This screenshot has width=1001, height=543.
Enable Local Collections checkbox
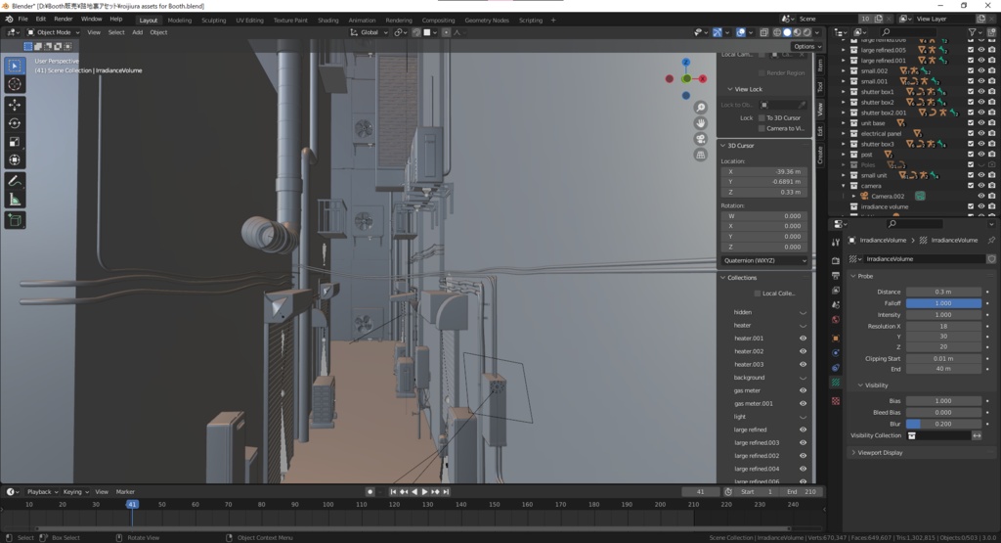758,294
